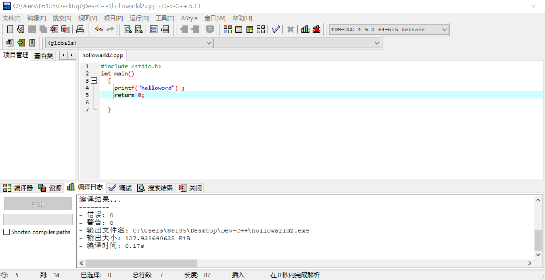Viewport: 545px width, 280px height.
Task: Click the Delete Profiling Information icon
Action: click(316, 29)
